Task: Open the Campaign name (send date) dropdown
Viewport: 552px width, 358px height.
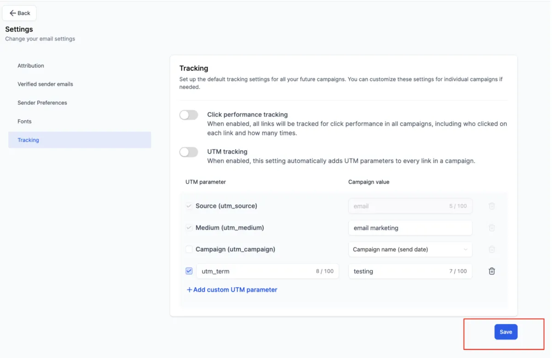Action: click(x=410, y=249)
